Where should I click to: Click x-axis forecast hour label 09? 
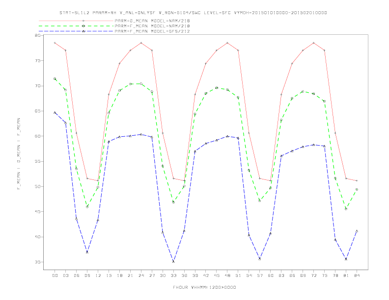pyautogui.click(x=87, y=275)
